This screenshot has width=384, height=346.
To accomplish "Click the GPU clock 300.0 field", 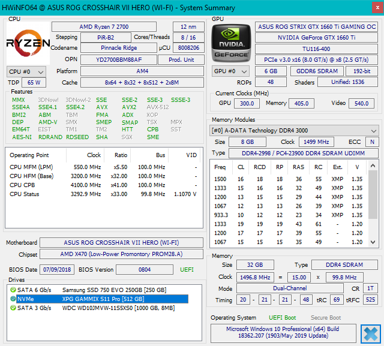I will (247, 103).
